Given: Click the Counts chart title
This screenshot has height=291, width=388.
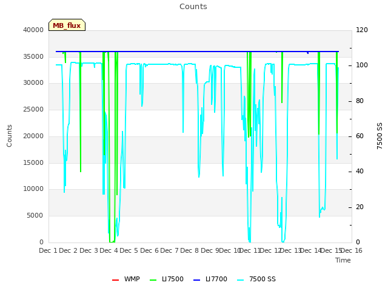Looking at the screenshot, I should 193,7.
